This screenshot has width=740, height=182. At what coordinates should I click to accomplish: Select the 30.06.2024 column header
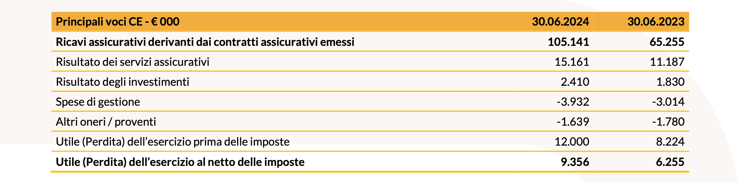560,22
